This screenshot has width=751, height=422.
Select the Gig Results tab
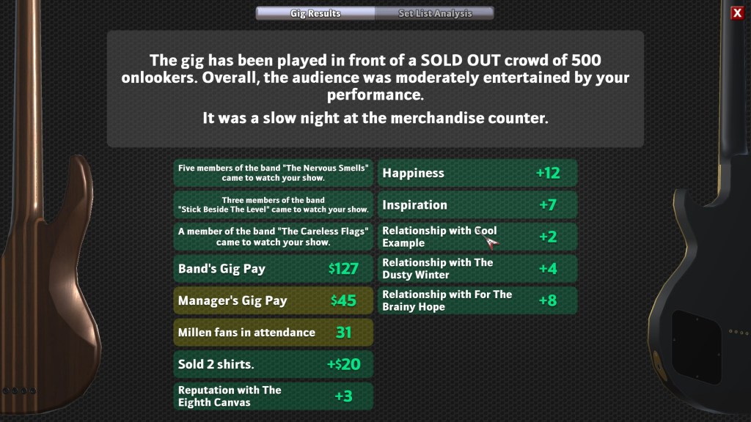click(315, 13)
